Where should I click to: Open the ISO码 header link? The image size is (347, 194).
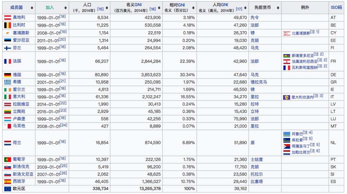[336, 7]
